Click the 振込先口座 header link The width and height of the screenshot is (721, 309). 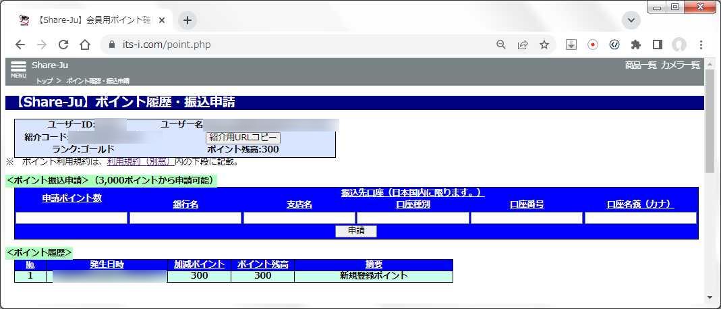(x=413, y=193)
